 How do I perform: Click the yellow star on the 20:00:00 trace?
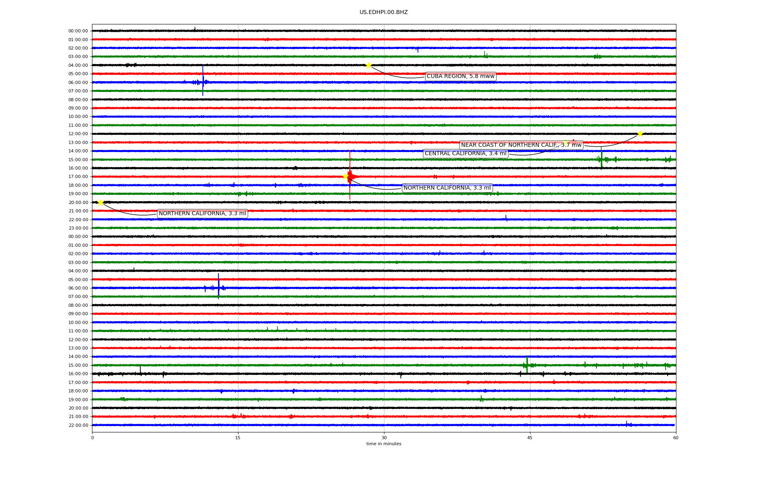[x=100, y=202]
